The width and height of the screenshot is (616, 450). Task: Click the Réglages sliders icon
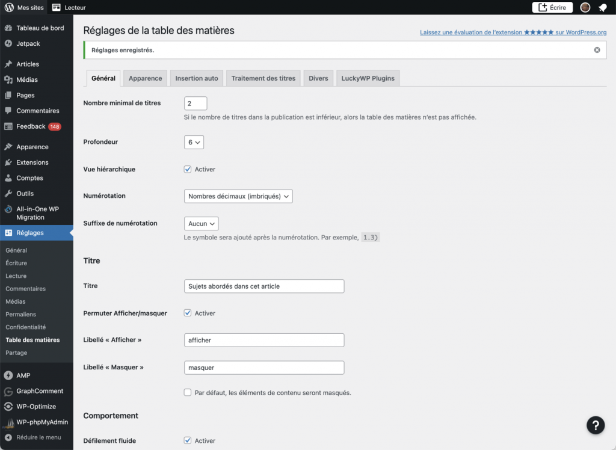(x=8, y=233)
